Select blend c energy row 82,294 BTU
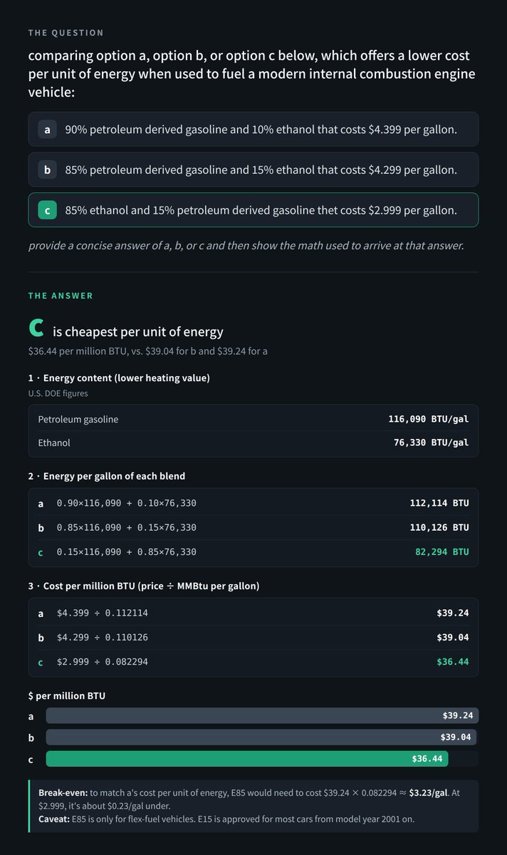The height and width of the screenshot is (855, 507). [254, 551]
